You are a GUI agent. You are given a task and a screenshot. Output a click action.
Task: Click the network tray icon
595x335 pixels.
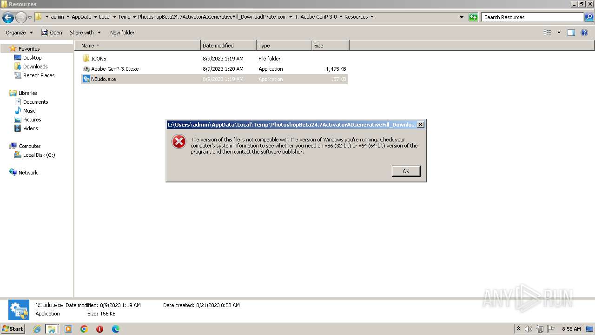pos(540,329)
